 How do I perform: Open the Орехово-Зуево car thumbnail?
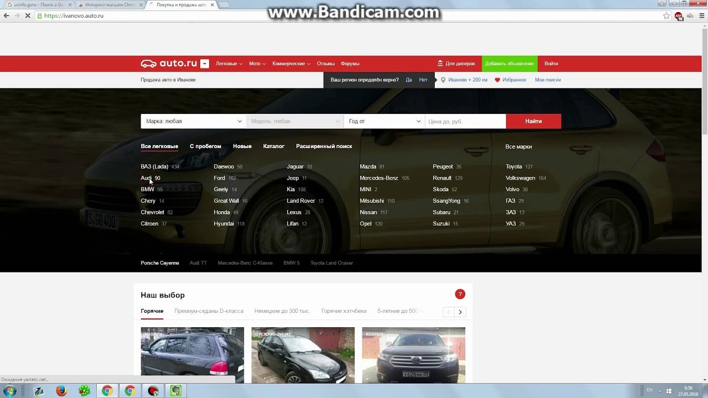pos(303,355)
